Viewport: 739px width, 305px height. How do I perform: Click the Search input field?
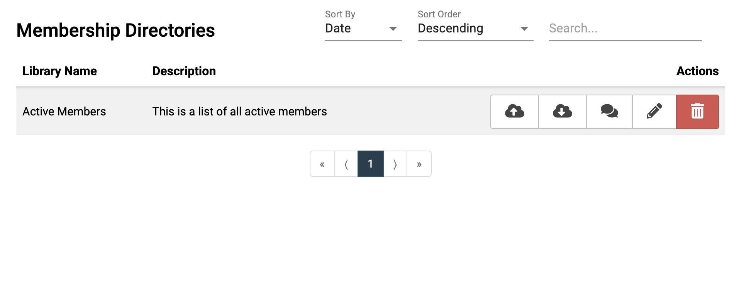tap(625, 29)
